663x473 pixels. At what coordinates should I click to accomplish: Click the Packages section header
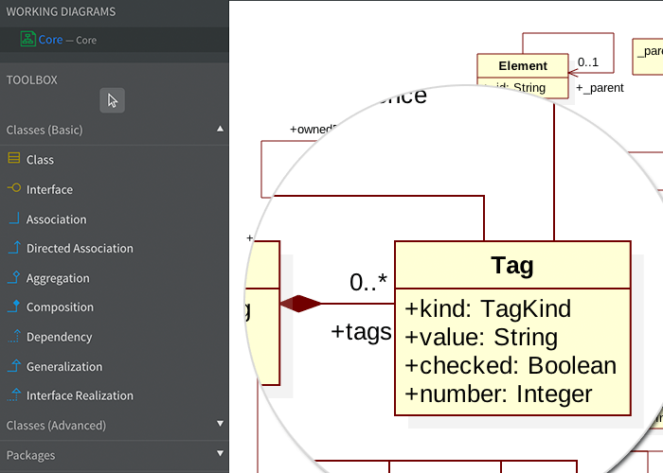click(115, 455)
